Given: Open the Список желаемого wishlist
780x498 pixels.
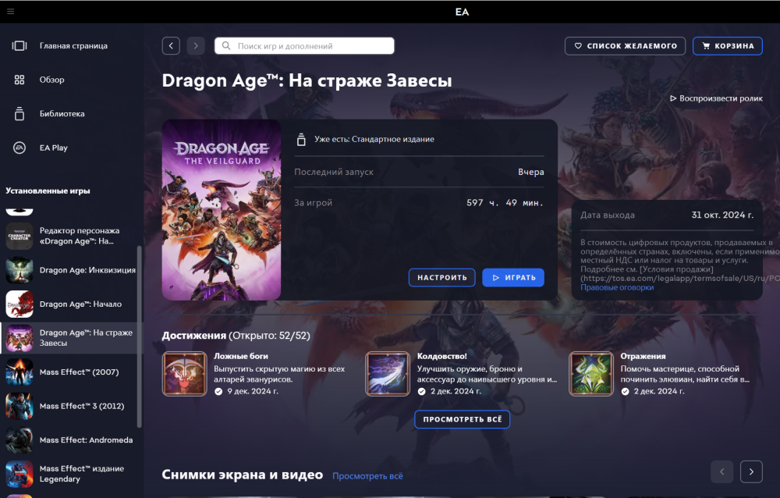Looking at the screenshot, I should point(625,46).
